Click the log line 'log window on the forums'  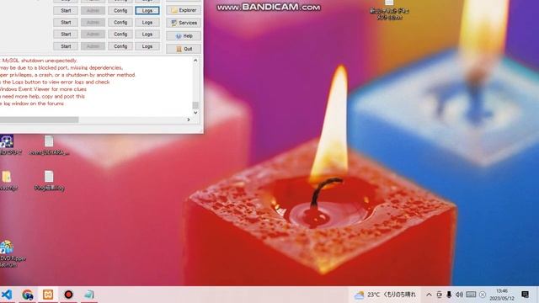(x=32, y=104)
